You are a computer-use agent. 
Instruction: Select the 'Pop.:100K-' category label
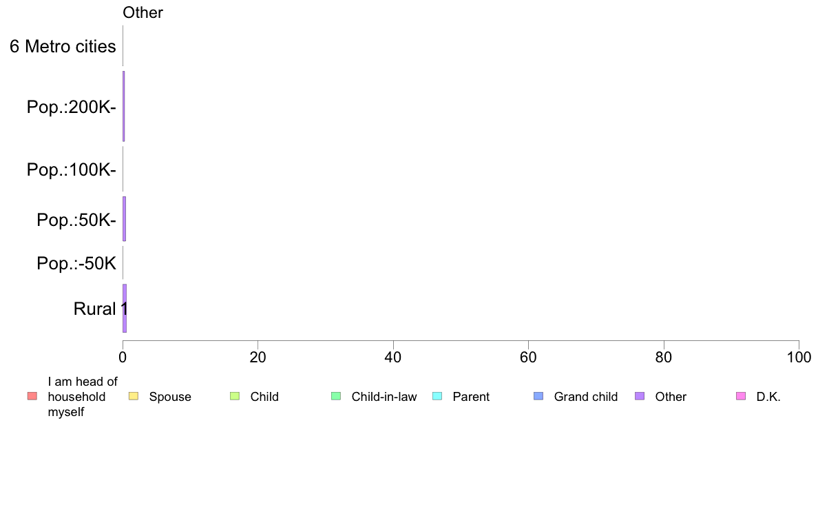pyautogui.click(x=72, y=169)
